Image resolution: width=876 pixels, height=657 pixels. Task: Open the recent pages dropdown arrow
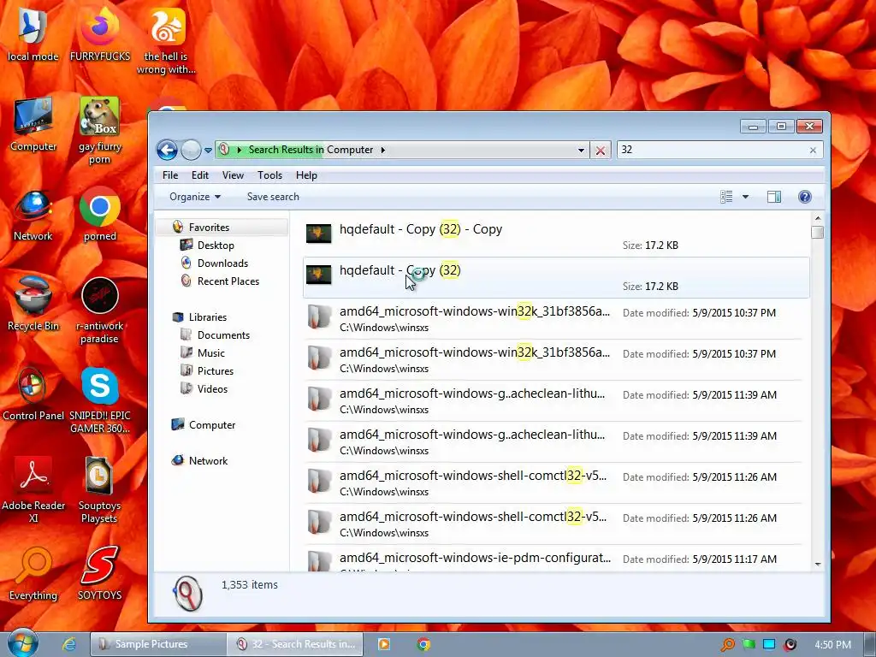pos(208,151)
